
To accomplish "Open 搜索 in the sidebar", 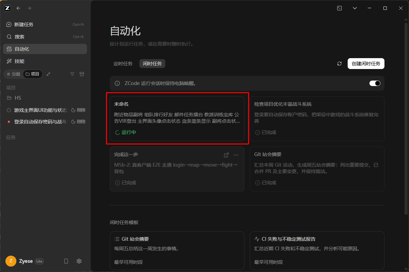I will coord(45,37).
